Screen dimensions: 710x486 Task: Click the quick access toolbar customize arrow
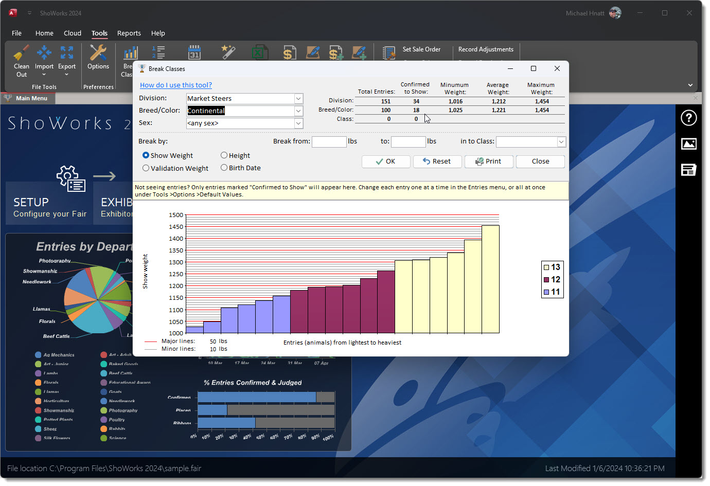click(29, 13)
